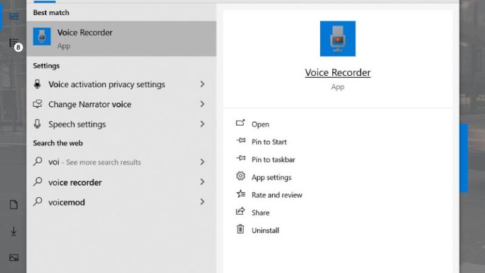The width and height of the screenshot is (485, 273).
Task: Open the Pictures icon in left sidebar
Action: (x=13, y=258)
